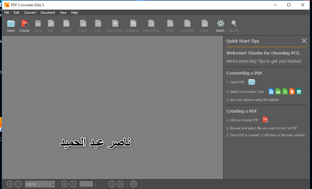Open the Document menu

pos(48,13)
